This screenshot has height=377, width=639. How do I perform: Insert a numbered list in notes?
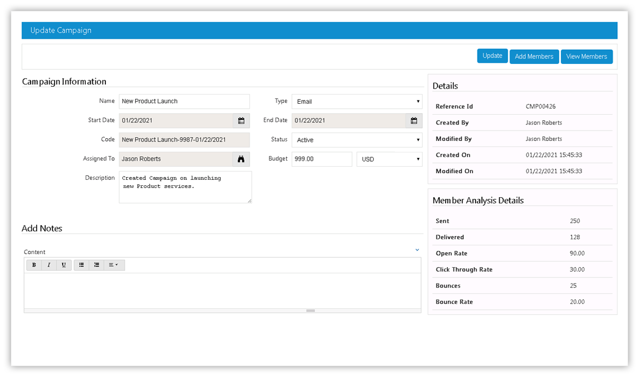[x=96, y=265]
